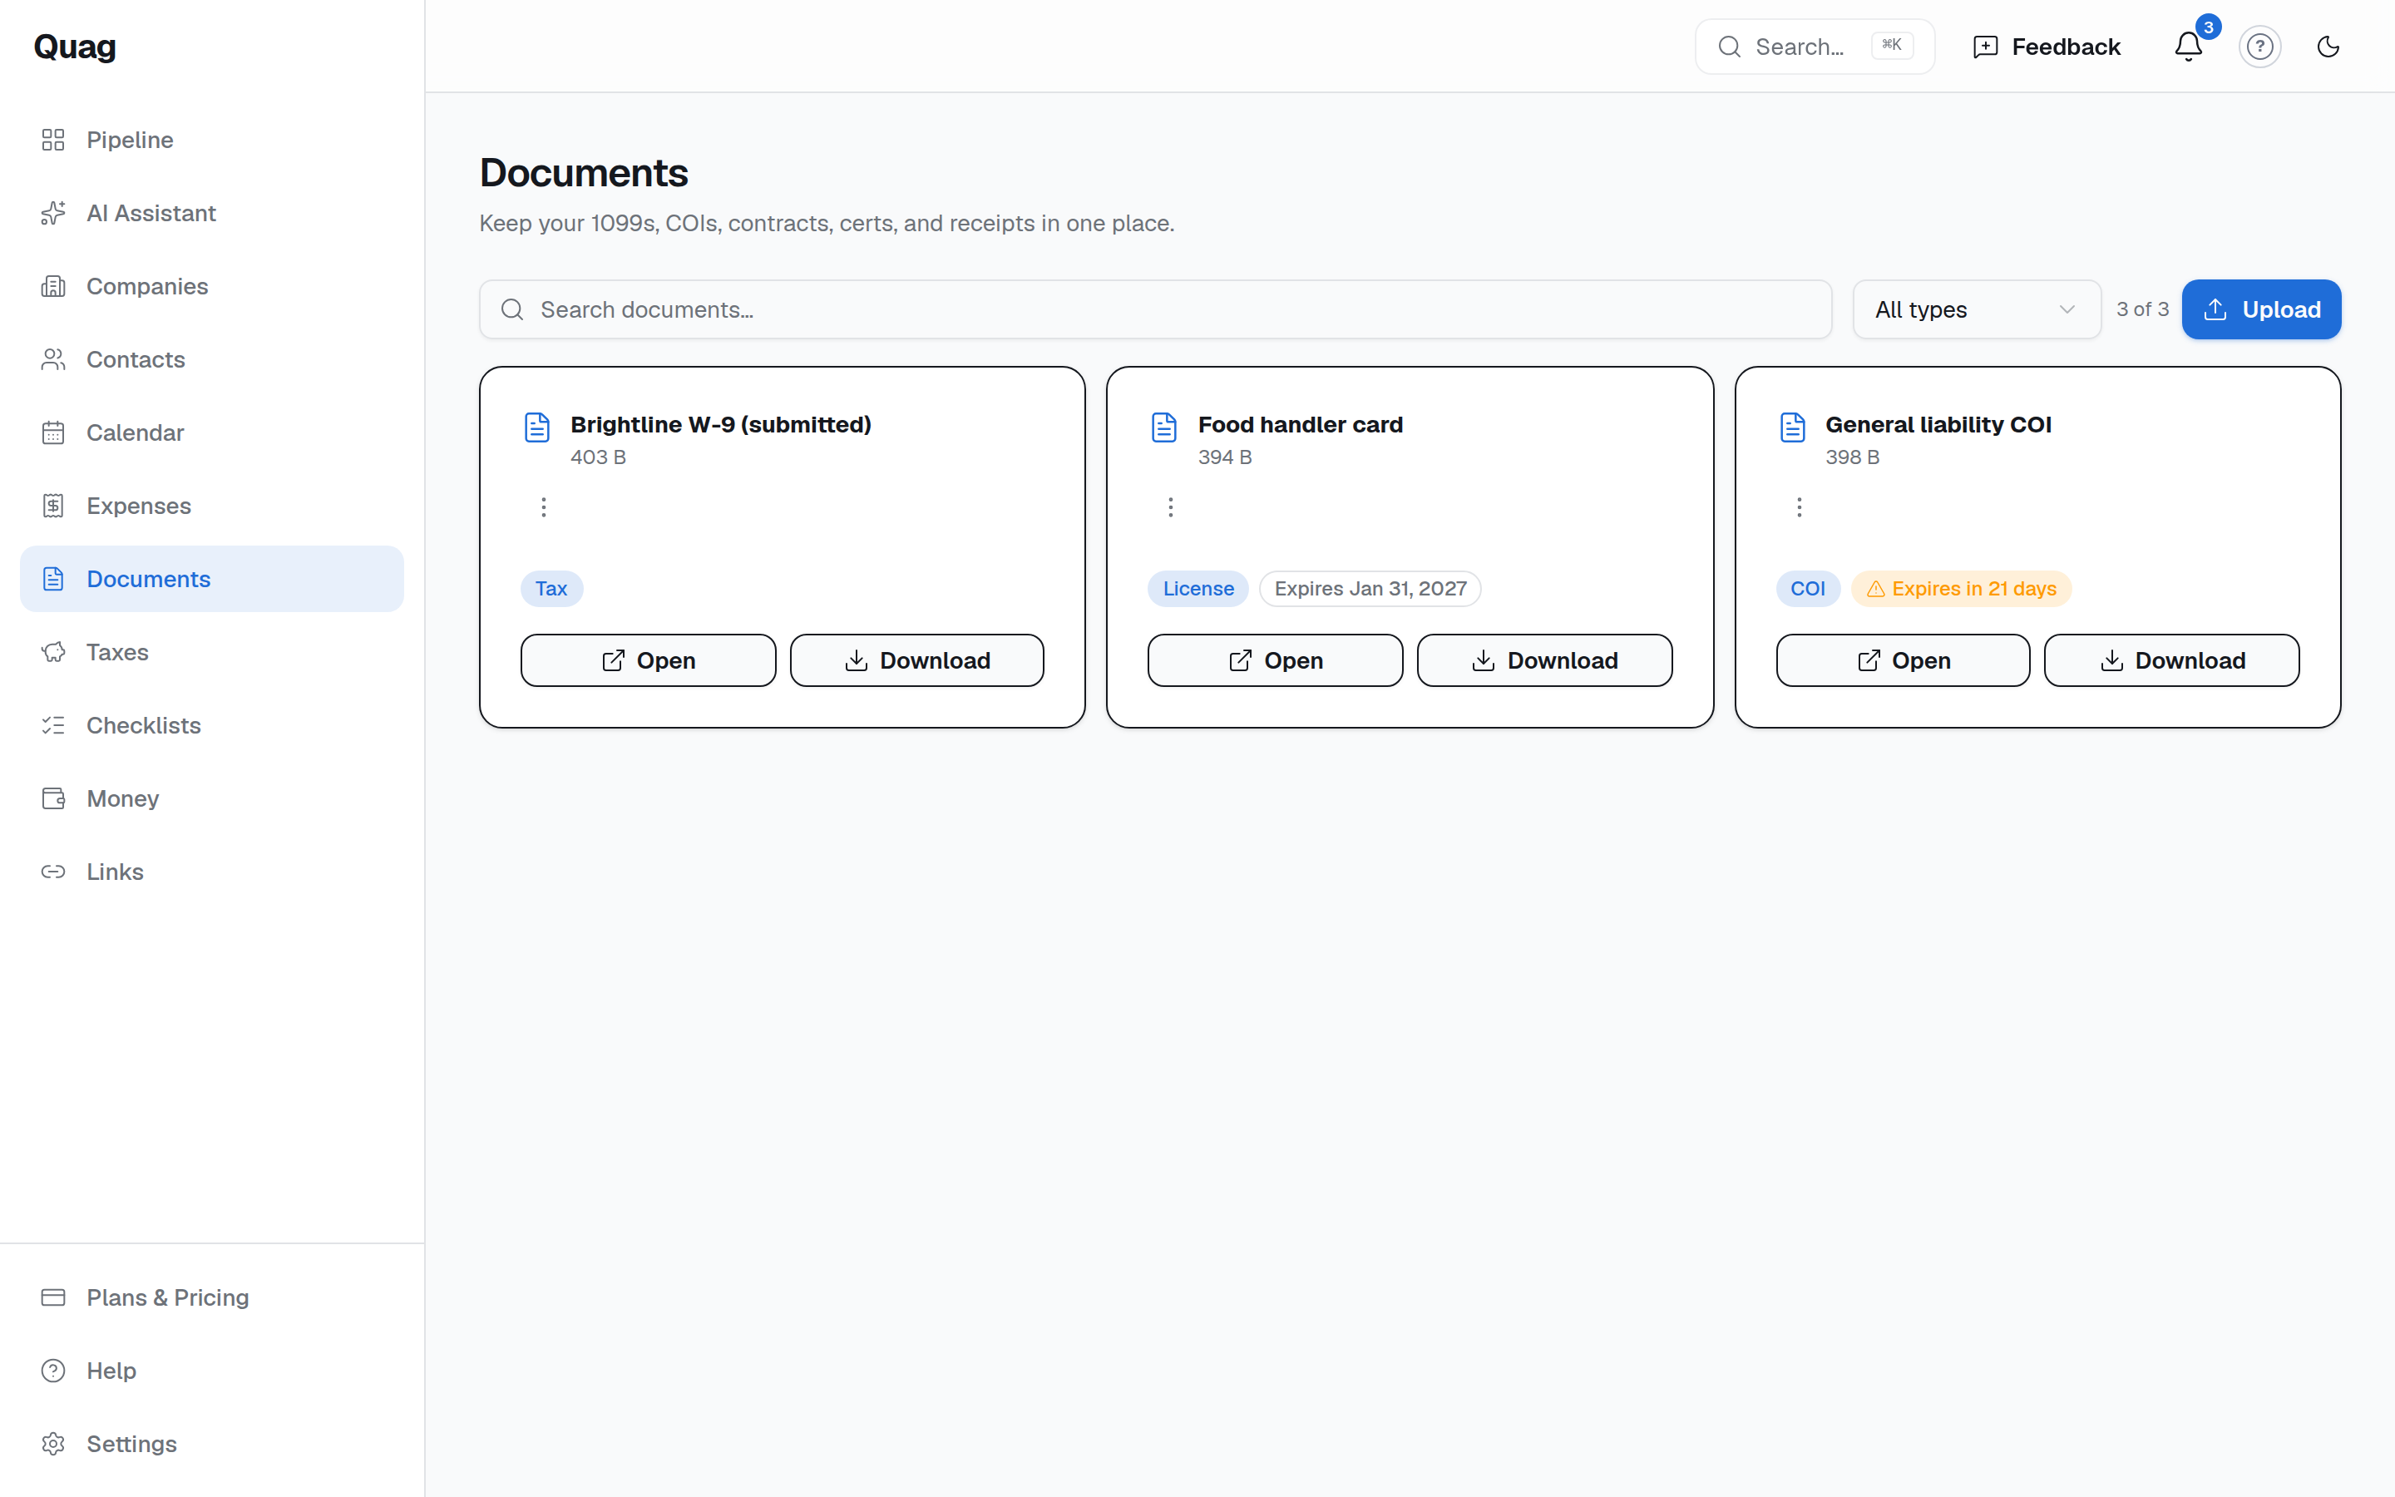The width and height of the screenshot is (2395, 1497).
Task: Download the General liability COI
Action: tap(2172, 660)
